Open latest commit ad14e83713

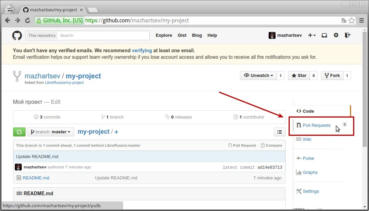(270, 167)
